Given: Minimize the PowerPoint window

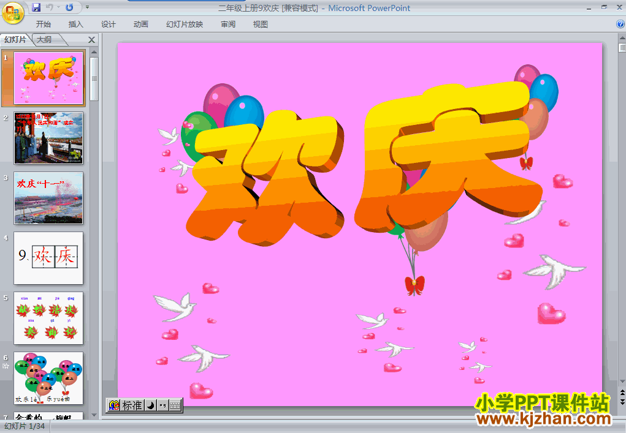Looking at the screenshot, I should [x=589, y=7].
